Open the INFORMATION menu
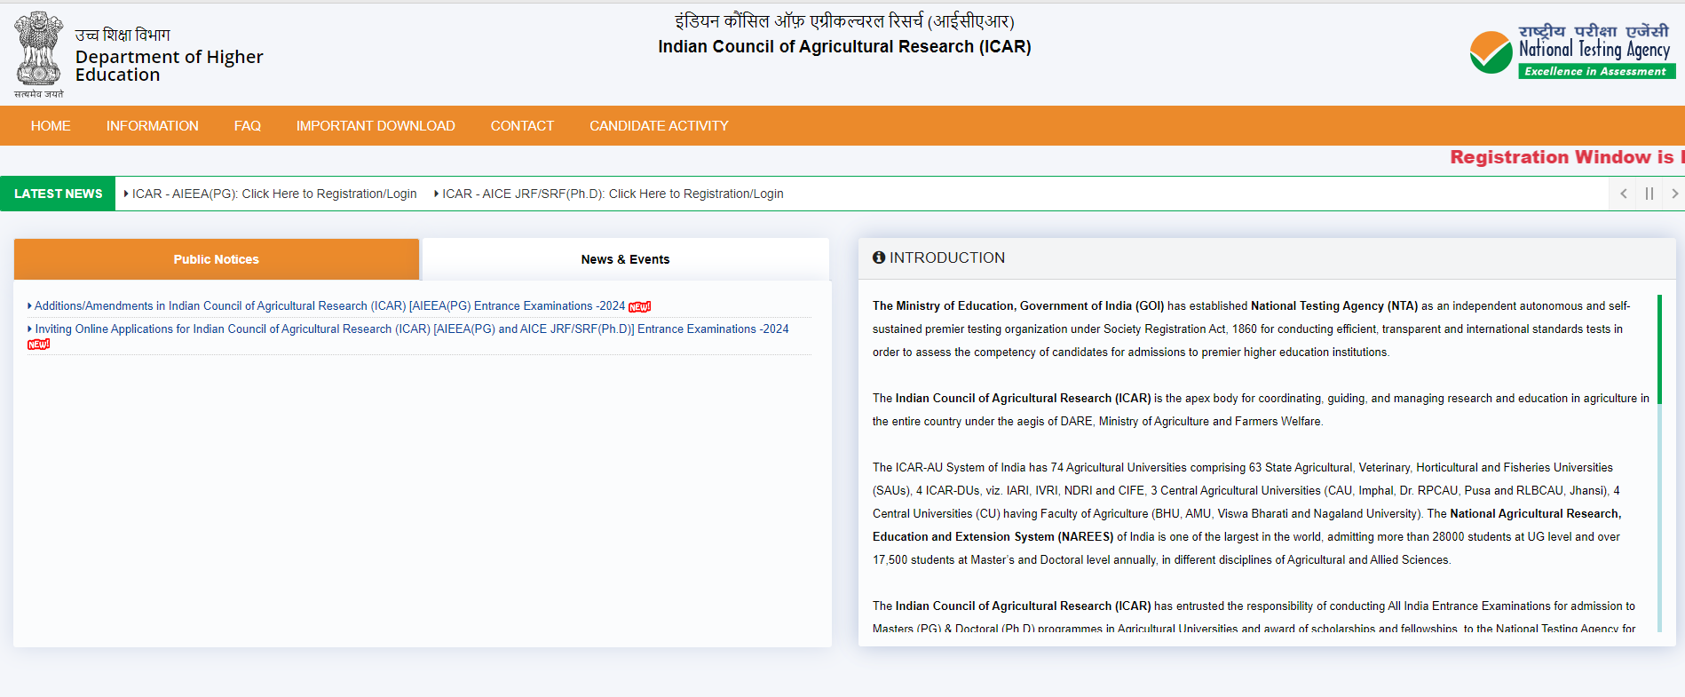Image resolution: width=1685 pixels, height=697 pixels. [x=153, y=126]
